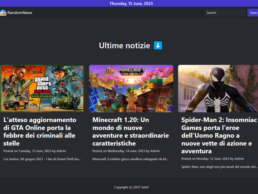Open article titled Minecraft 1.20: Un mondo di nuove avventure
258x194 pixels.
tap(131, 131)
